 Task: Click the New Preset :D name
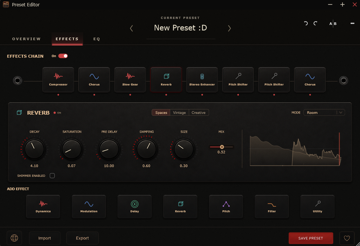click(x=180, y=28)
